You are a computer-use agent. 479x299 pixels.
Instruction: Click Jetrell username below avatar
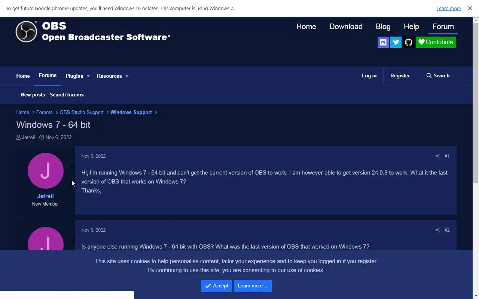(45, 196)
